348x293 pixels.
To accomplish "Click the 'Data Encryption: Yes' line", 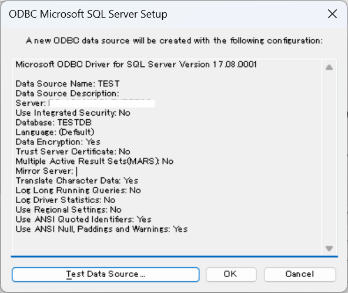I will point(58,142).
